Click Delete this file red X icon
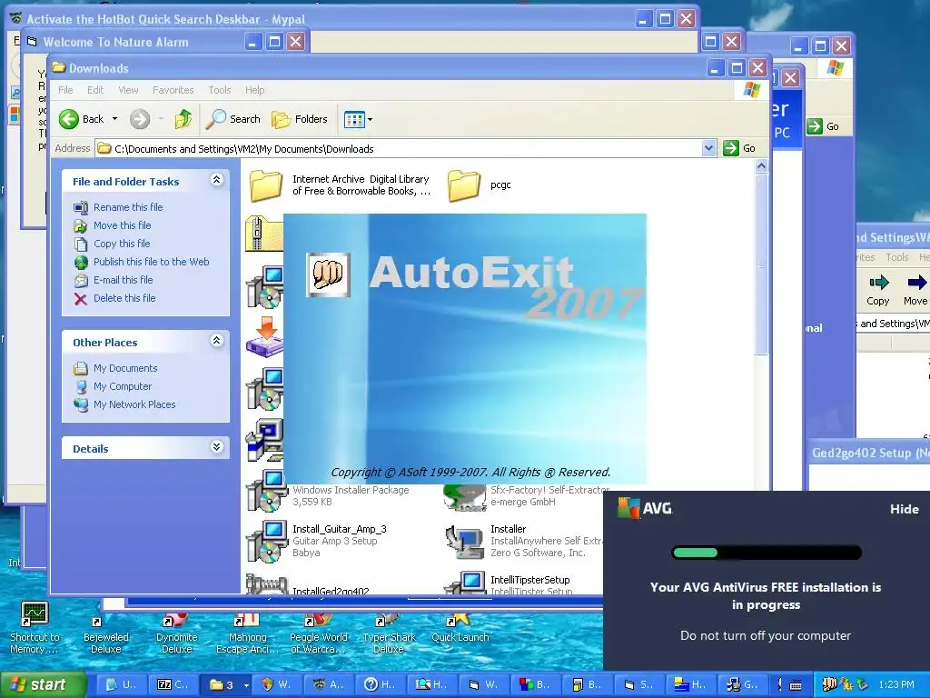The image size is (930, 698). [81, 298]
